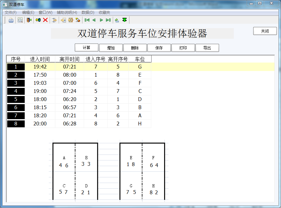281x208 pixels.
Task: Jump to first record with navigation icon
Action: pos(87,20)
